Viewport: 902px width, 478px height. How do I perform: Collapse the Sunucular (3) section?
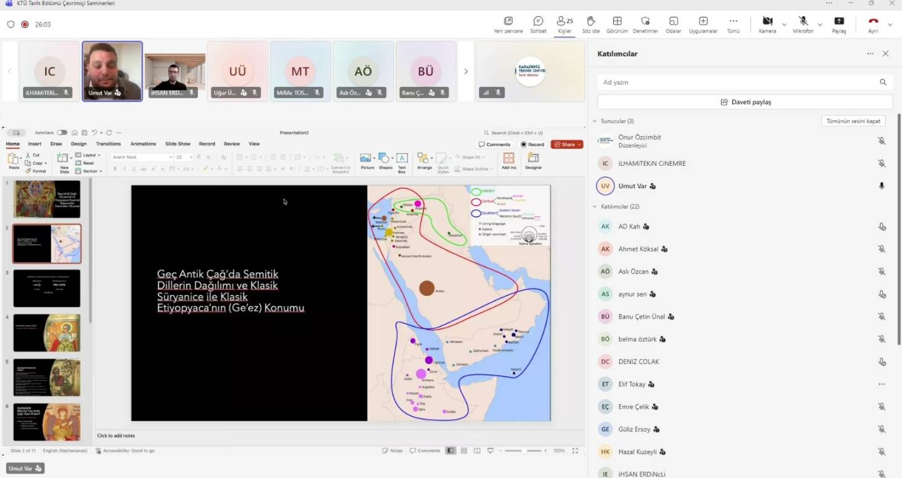[595, 121]
